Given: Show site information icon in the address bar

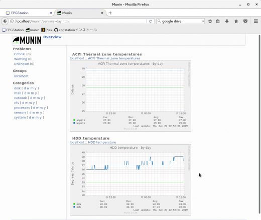Looking at the screenshot, I should 12,21.
